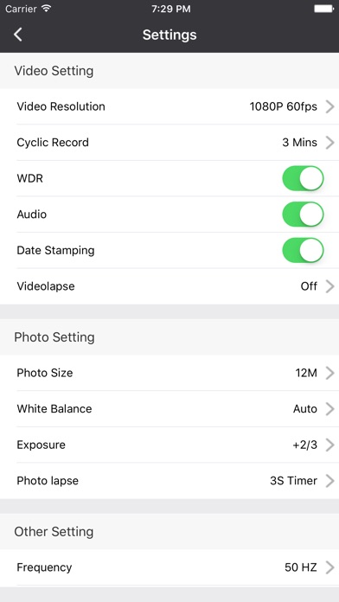Tap chevron beside 12M photo size
Screen dimensions: 339x602
tap(329, 373)
